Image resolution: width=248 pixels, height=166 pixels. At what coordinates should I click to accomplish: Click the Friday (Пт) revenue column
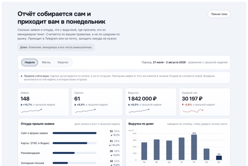point(194,147)
